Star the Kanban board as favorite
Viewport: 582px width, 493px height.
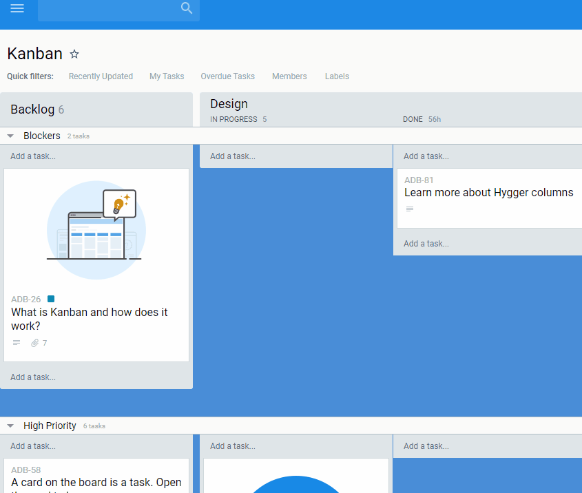pos(74,54)
